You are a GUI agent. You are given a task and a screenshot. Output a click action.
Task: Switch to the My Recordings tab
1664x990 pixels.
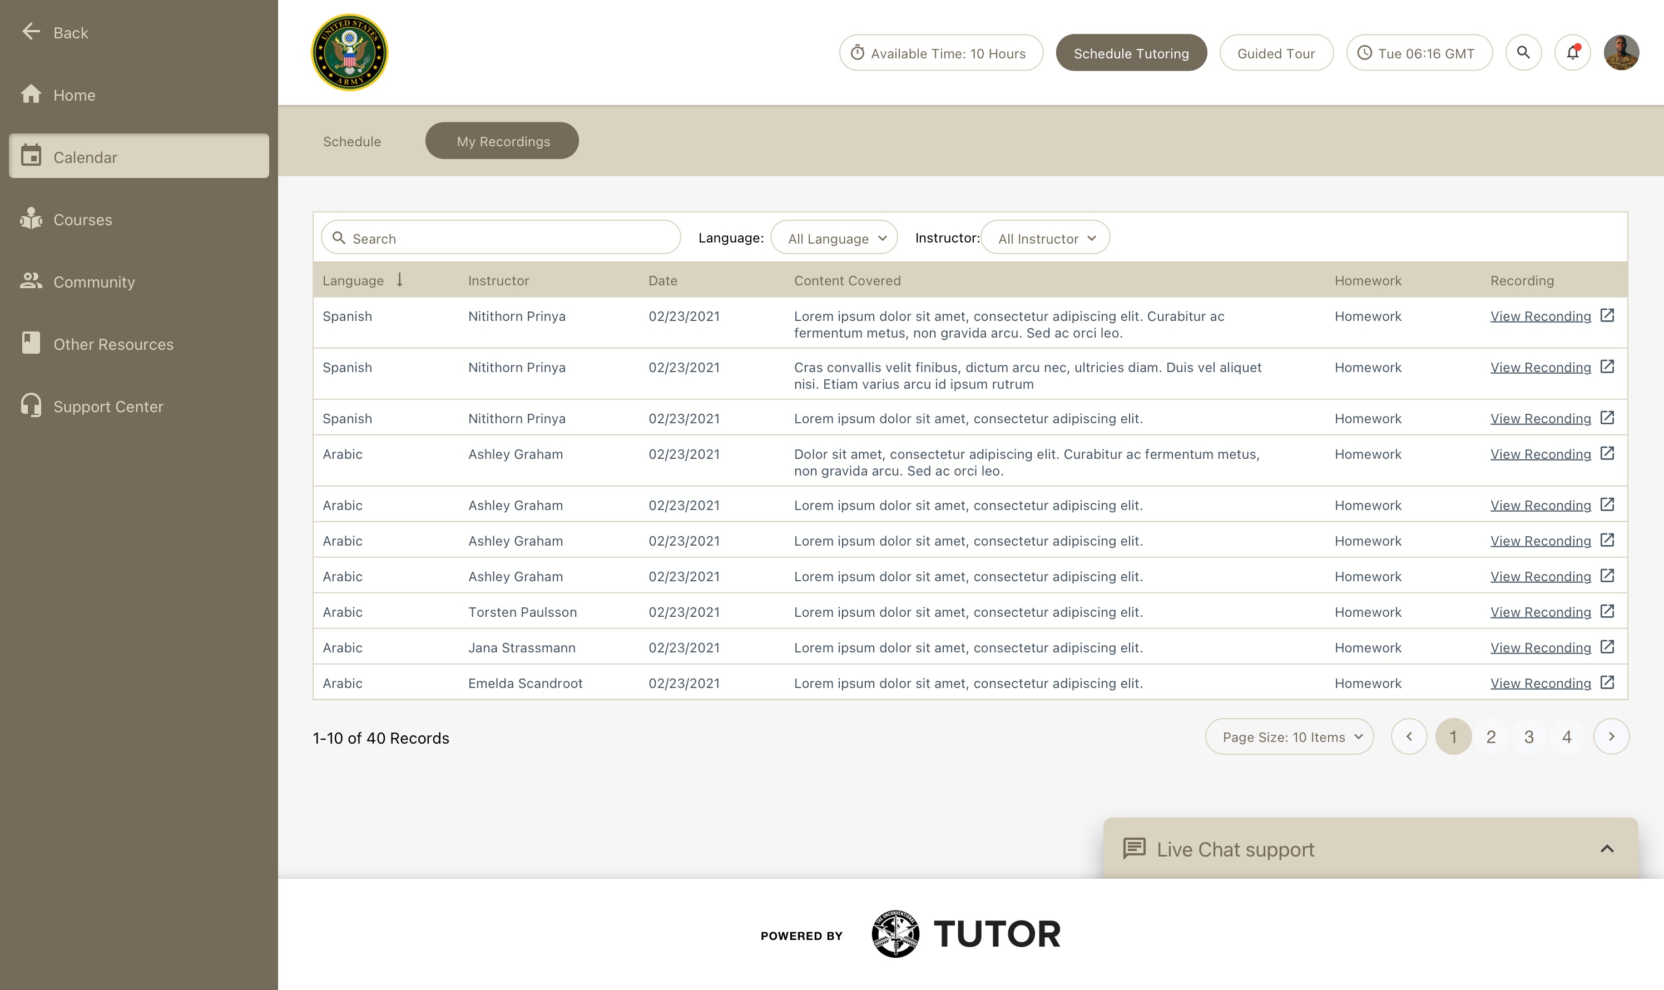(x=502, y=141)
